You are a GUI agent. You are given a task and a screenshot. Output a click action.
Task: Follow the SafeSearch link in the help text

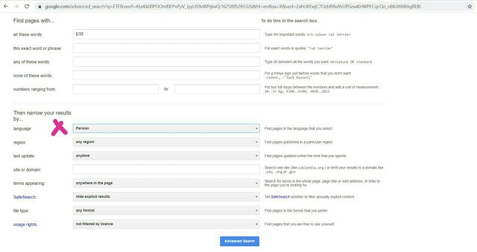click(280, 197)
